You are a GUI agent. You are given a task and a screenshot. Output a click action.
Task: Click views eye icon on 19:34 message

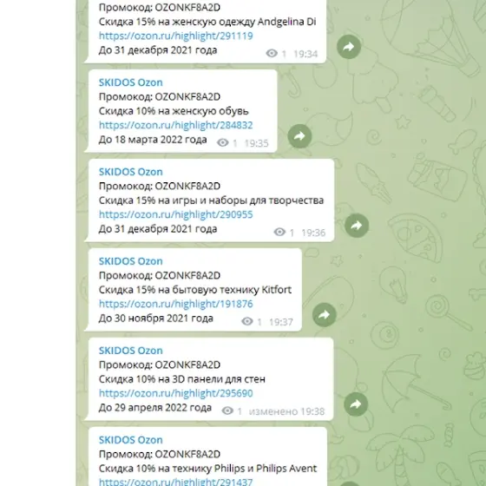(272, 53)
